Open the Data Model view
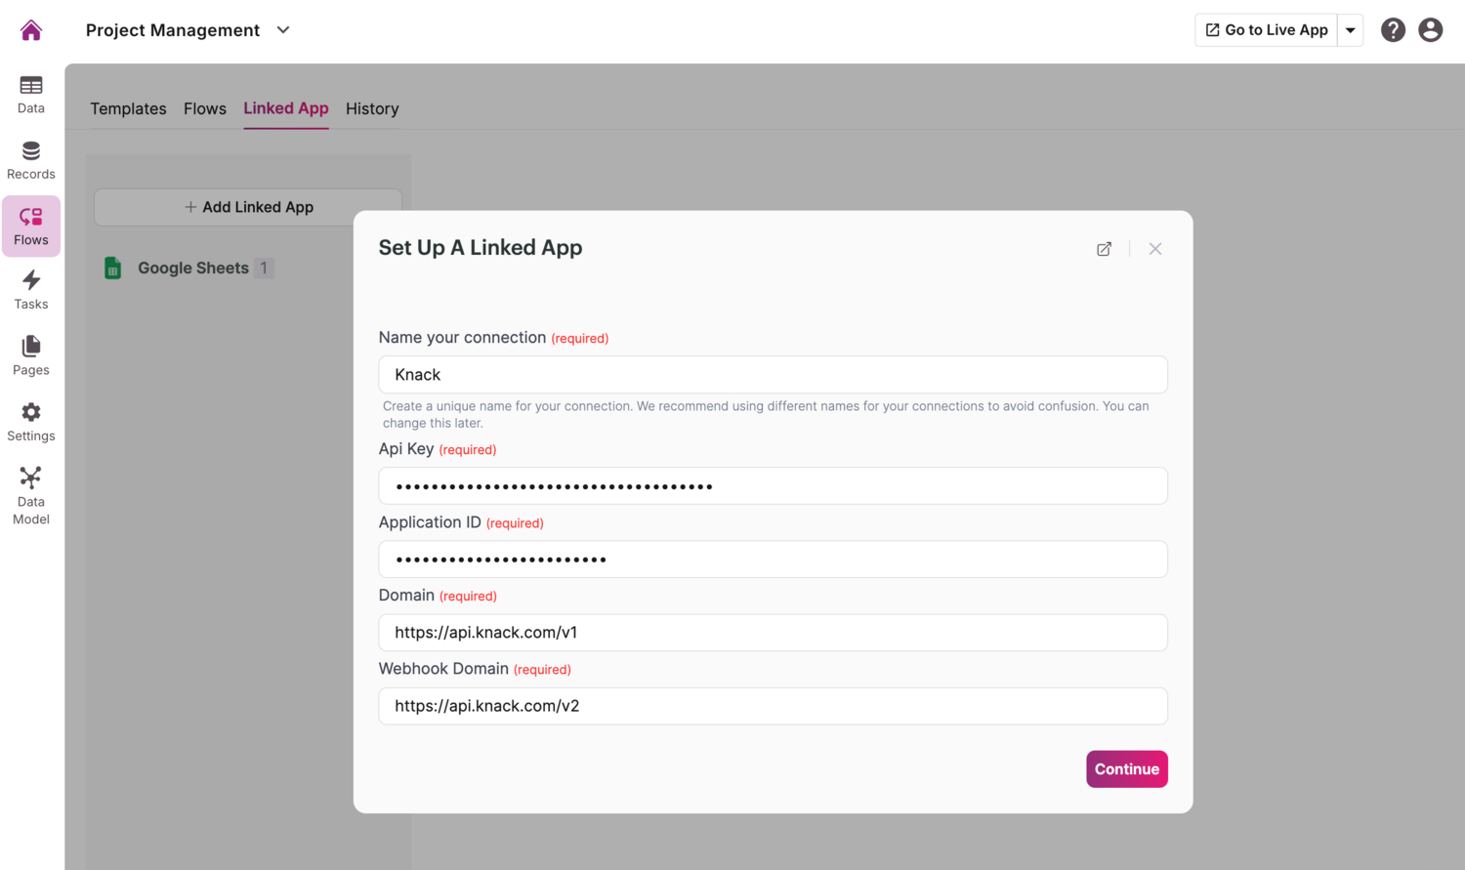Viewport: 1465px width, 870px height. click(30, 493)
